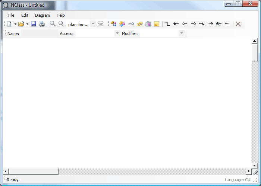Click the "Language: C#" status text
This screenshot has width=261, height=186.
pyautogui.click(x=238, y=180)
